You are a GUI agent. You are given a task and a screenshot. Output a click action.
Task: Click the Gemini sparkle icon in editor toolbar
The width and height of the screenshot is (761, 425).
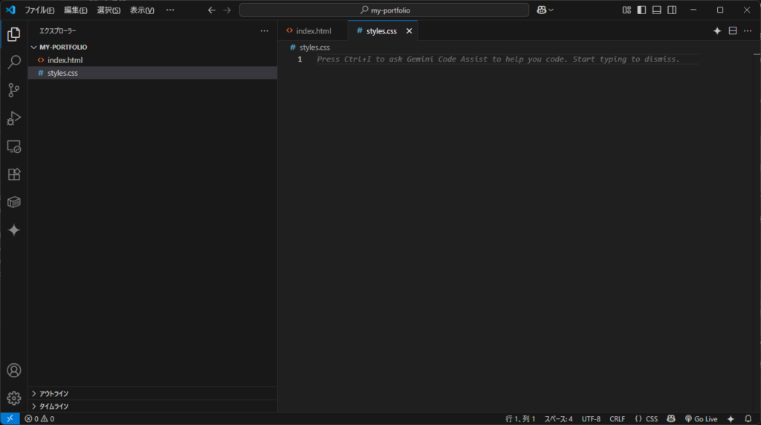[717, 30]
